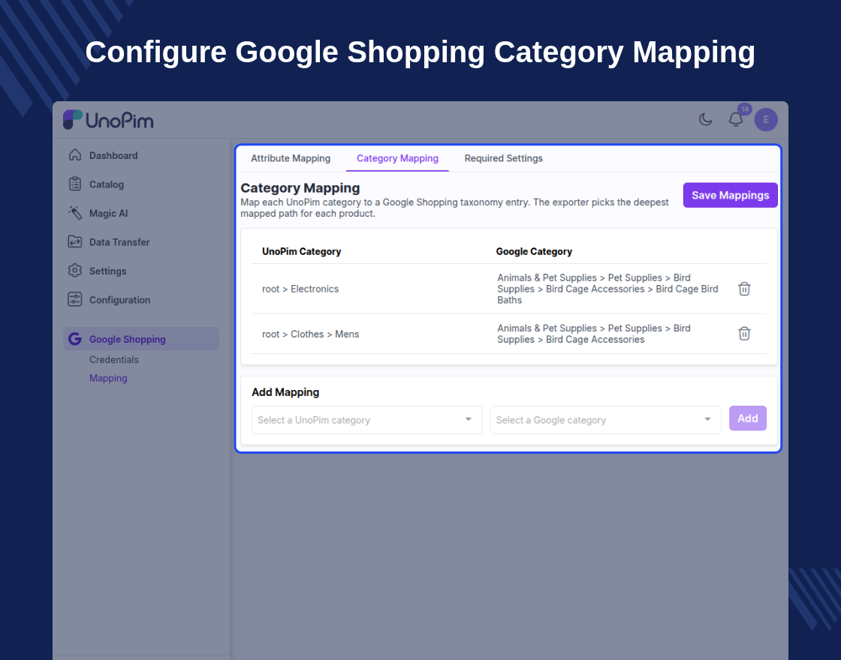
Task: Open user avatar E menu
Action: (766, 119)
